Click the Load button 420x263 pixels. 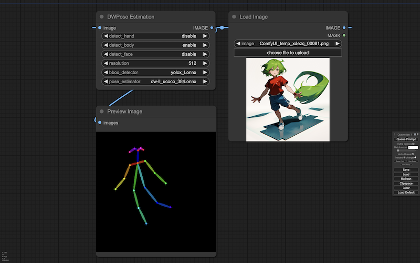(x=406, y=175)
